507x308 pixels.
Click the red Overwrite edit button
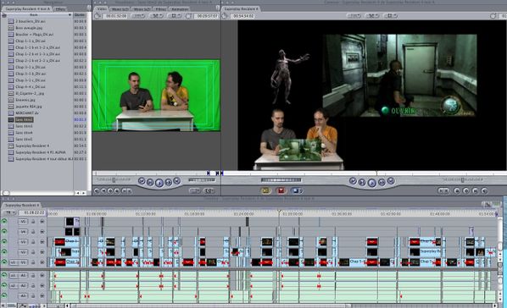tap(281, 190)
